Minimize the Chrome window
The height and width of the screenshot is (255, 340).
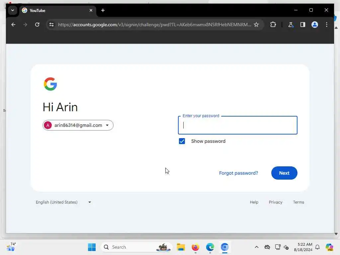tap(296, 10)
